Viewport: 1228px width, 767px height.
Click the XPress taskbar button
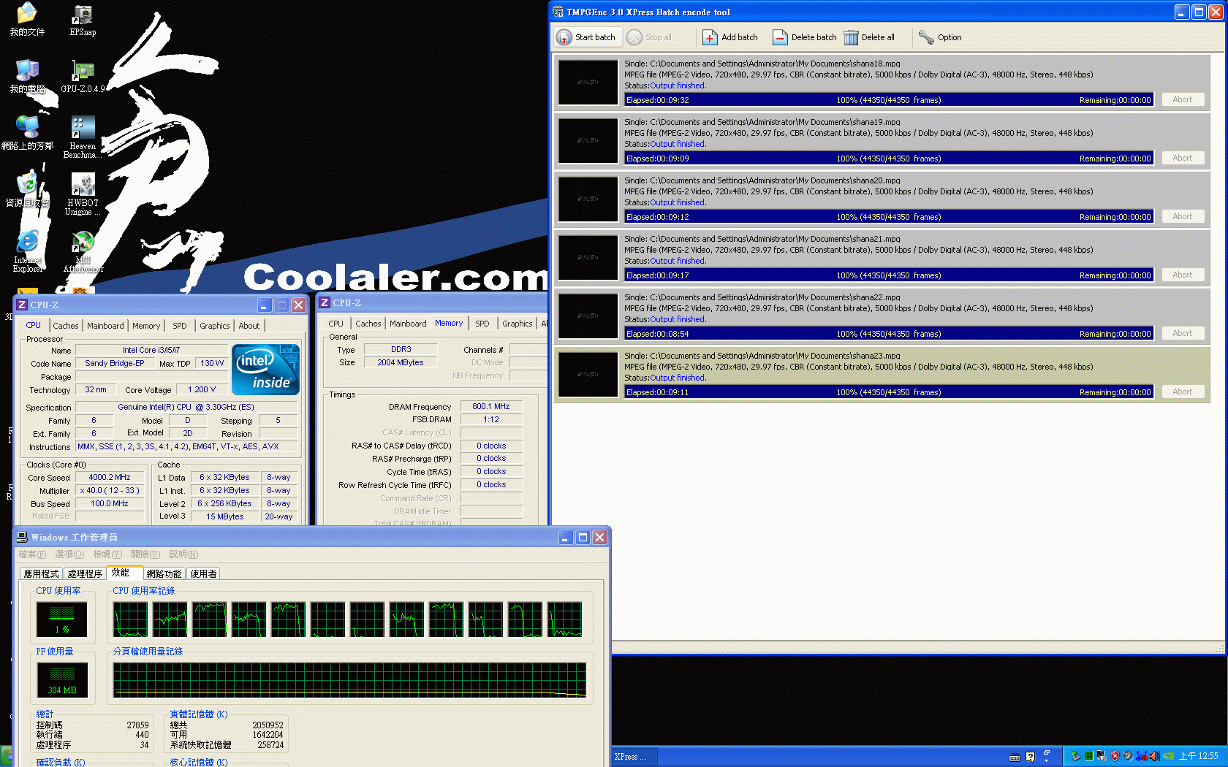click(x=634, y=757)
